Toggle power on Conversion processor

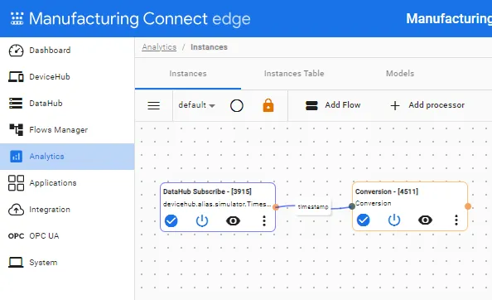pos(394,220)
